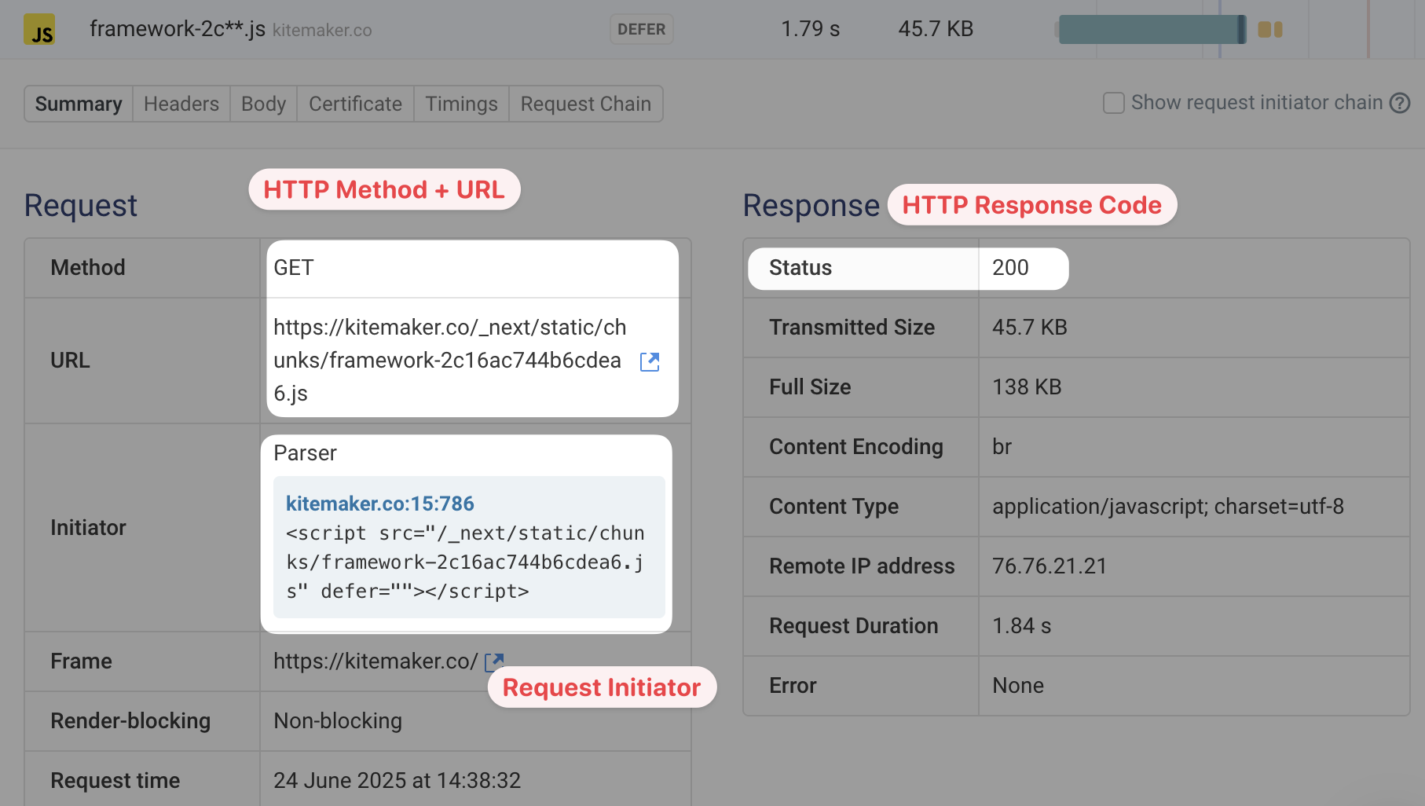Click the 1.79 s duration value
1425x806 pixels.
pyautogui.click(x=811, y=29)
